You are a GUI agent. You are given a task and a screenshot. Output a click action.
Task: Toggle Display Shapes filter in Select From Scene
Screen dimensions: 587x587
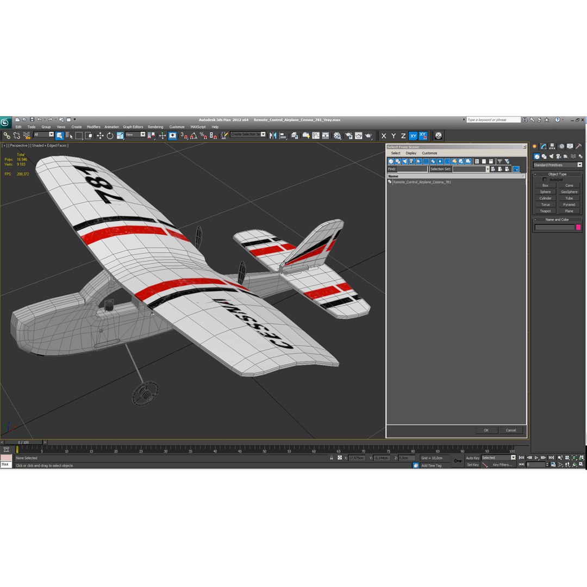click(x=398, y=161)
